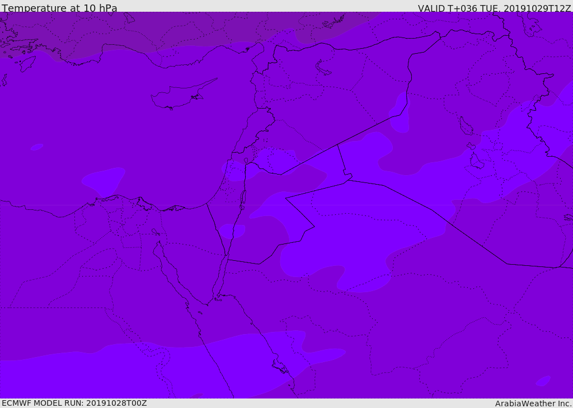Click the 'ArabiaWeather Inc.' credit text

coord(533,404)
